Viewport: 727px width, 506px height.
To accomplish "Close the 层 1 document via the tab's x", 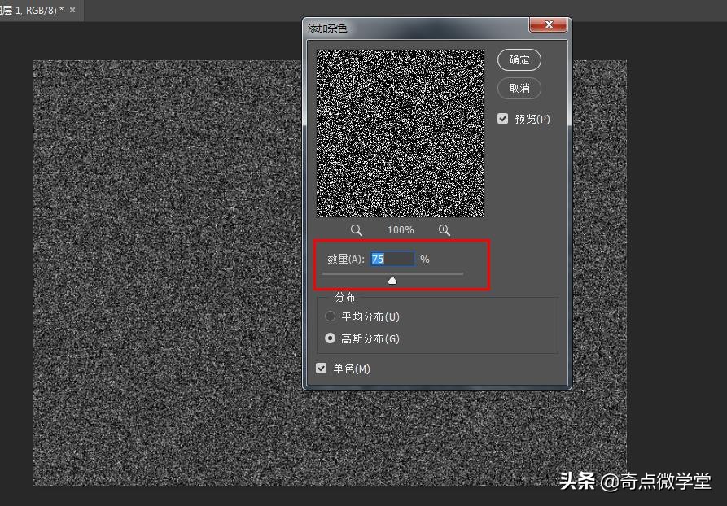I will click(71, 11).
